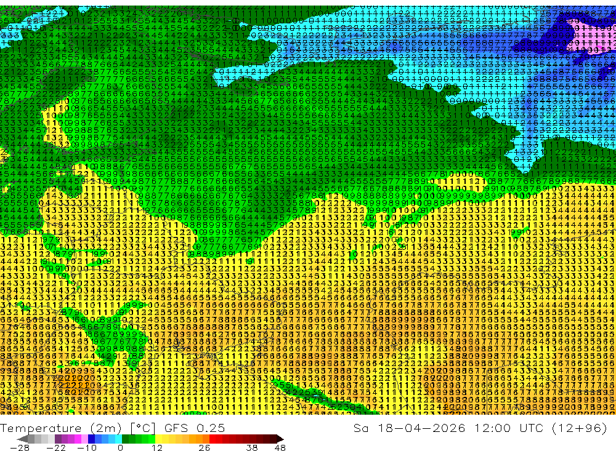Click the "-22" legend label
Image resolution: width=616 pixels, height=451 pixels.
point(56,448)
